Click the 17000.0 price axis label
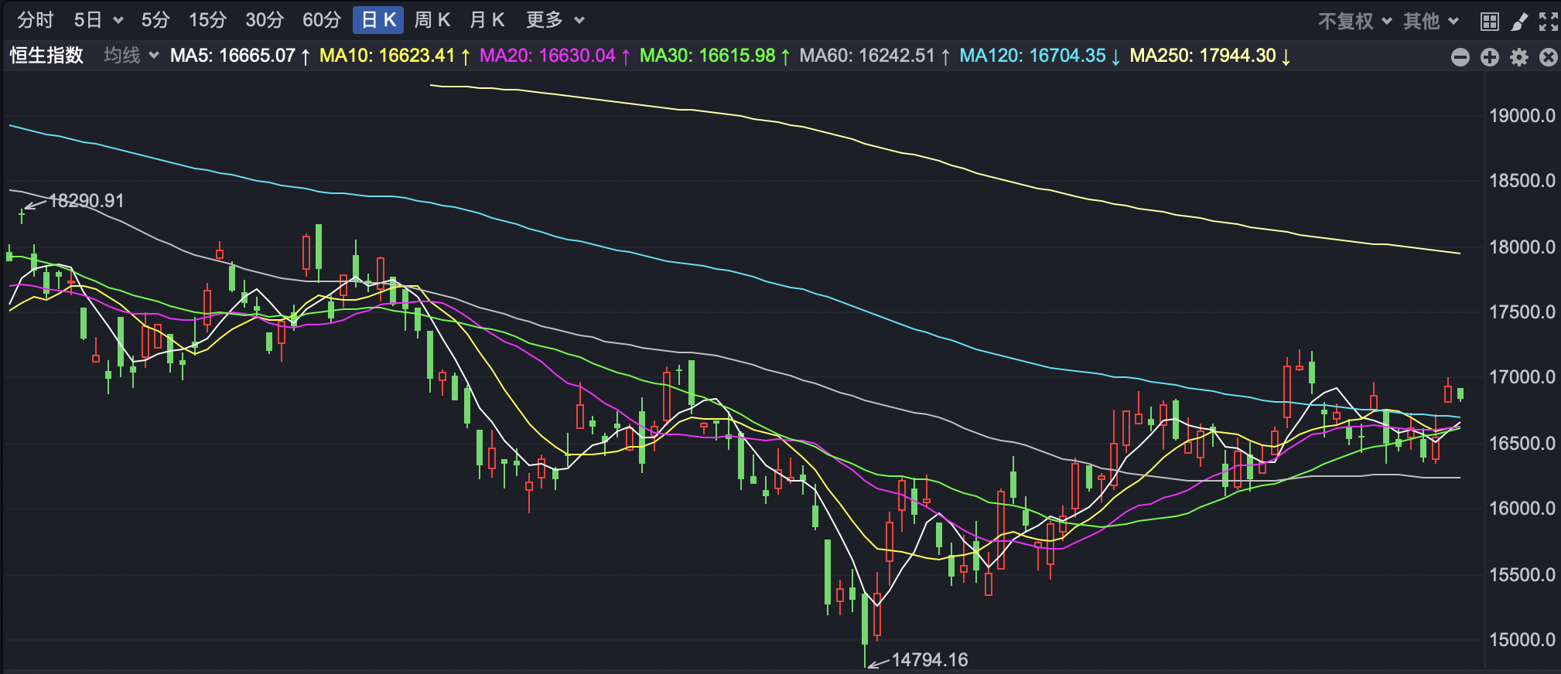 pos(1522,377)
